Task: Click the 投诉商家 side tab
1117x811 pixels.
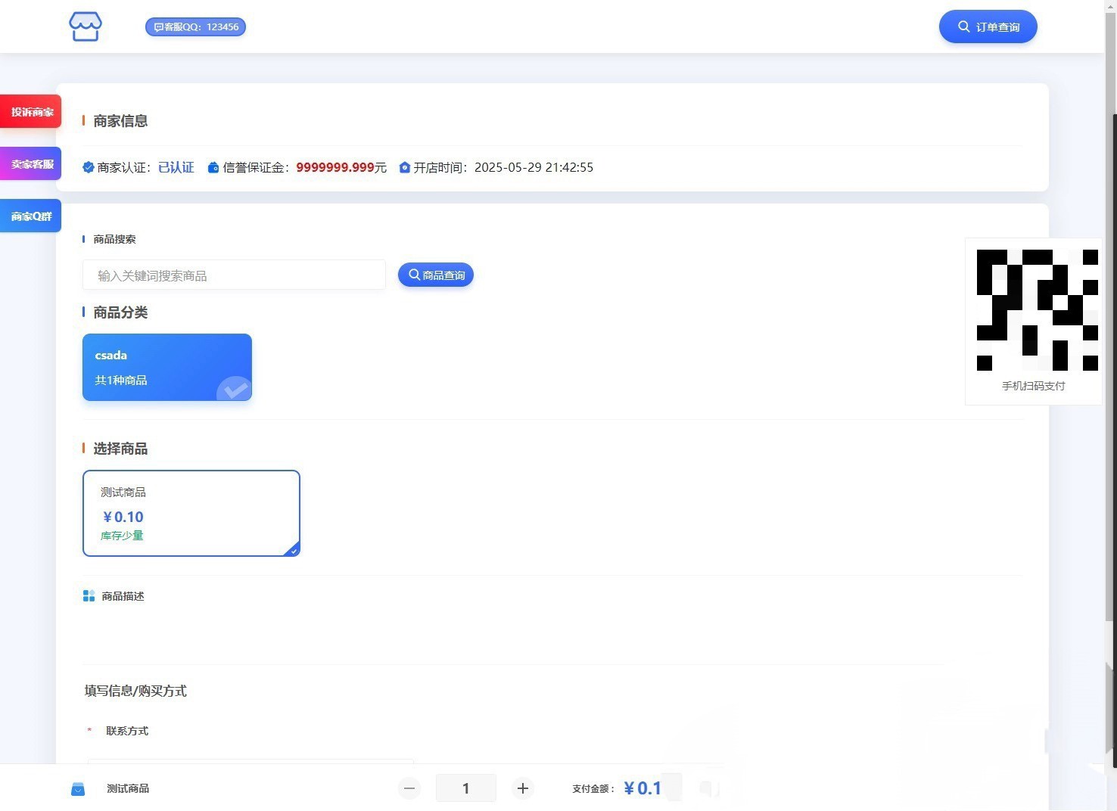Action: [31, 112]
